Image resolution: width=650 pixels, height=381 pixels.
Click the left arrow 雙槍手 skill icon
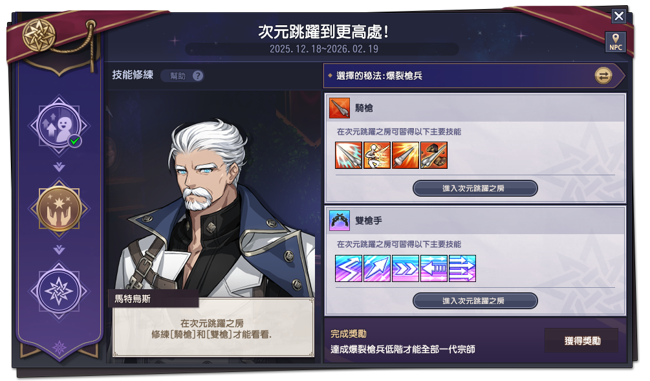click(x=433, y=268)
